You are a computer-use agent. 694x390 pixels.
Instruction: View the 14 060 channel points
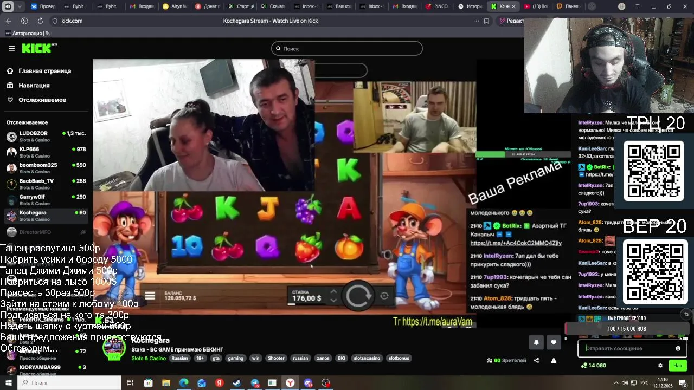(593, 366)
